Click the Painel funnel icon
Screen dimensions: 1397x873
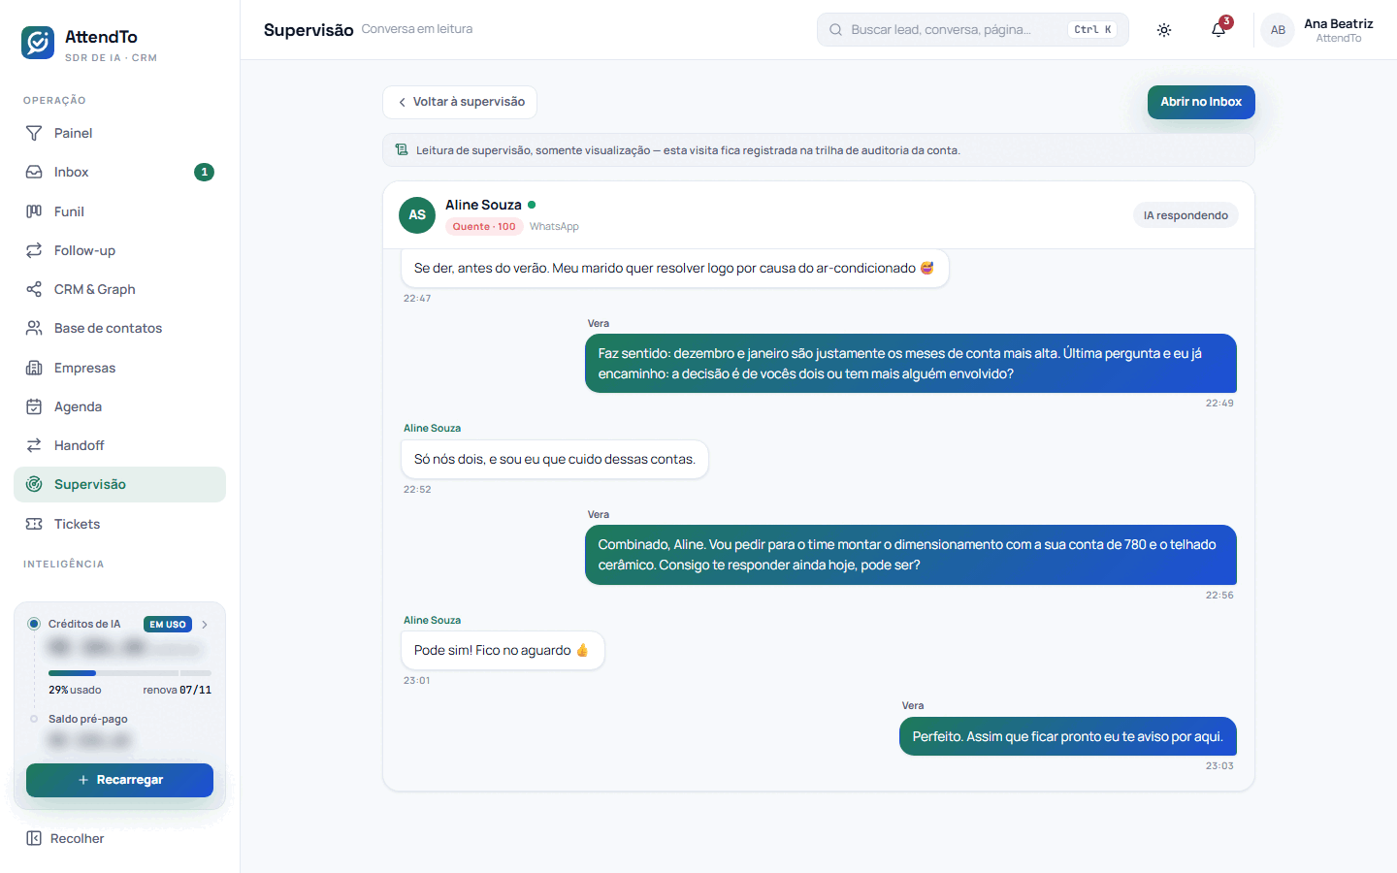pyautogui.click(x=34, y=133)
